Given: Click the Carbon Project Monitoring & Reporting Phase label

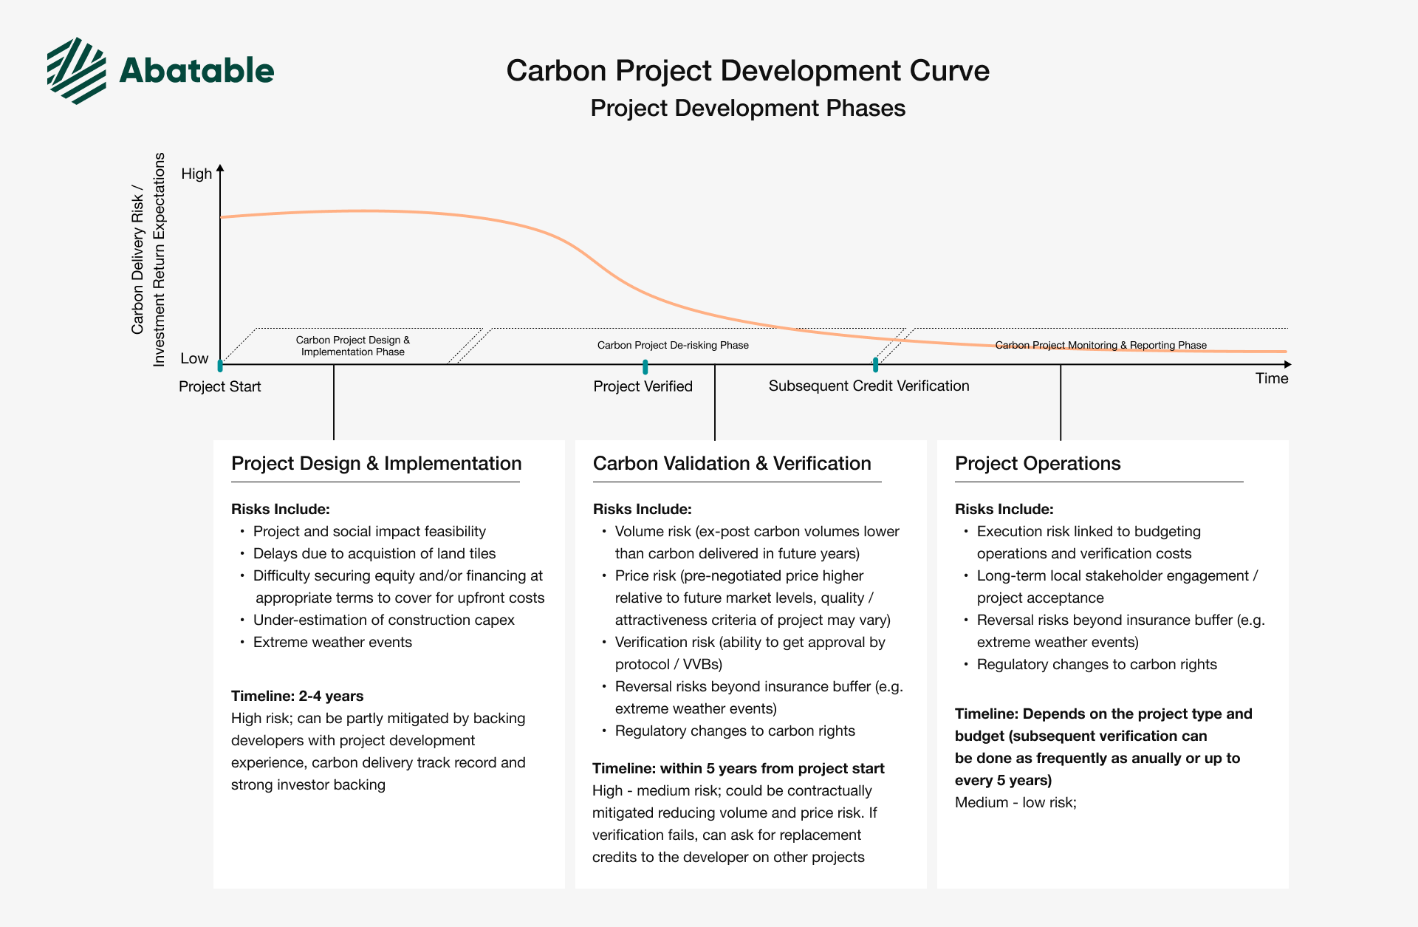Looking at the screenshot, I should pyautogui.click(x=1101, y=344).
